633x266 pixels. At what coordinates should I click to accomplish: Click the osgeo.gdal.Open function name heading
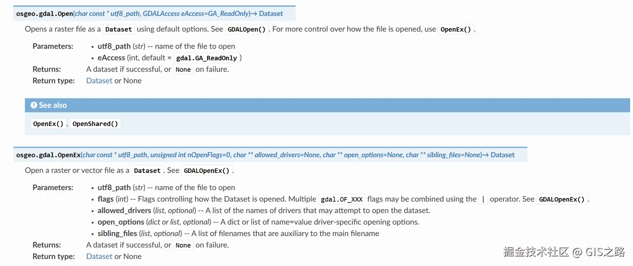click(x=44, y=14)
